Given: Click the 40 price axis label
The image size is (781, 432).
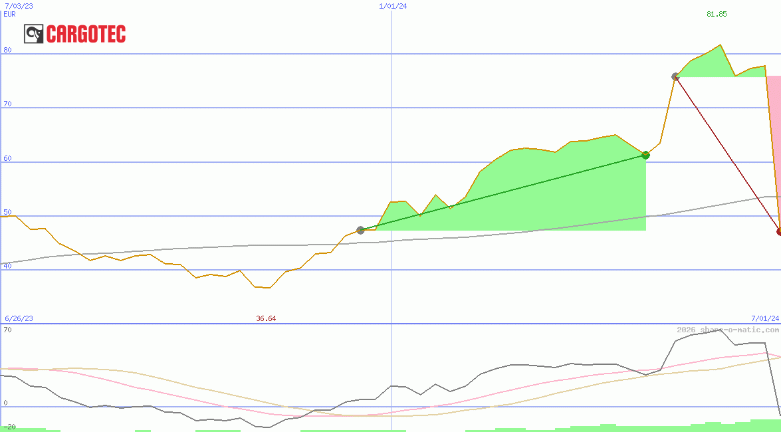Looking at the screenshot, I should tap(7, 266).
